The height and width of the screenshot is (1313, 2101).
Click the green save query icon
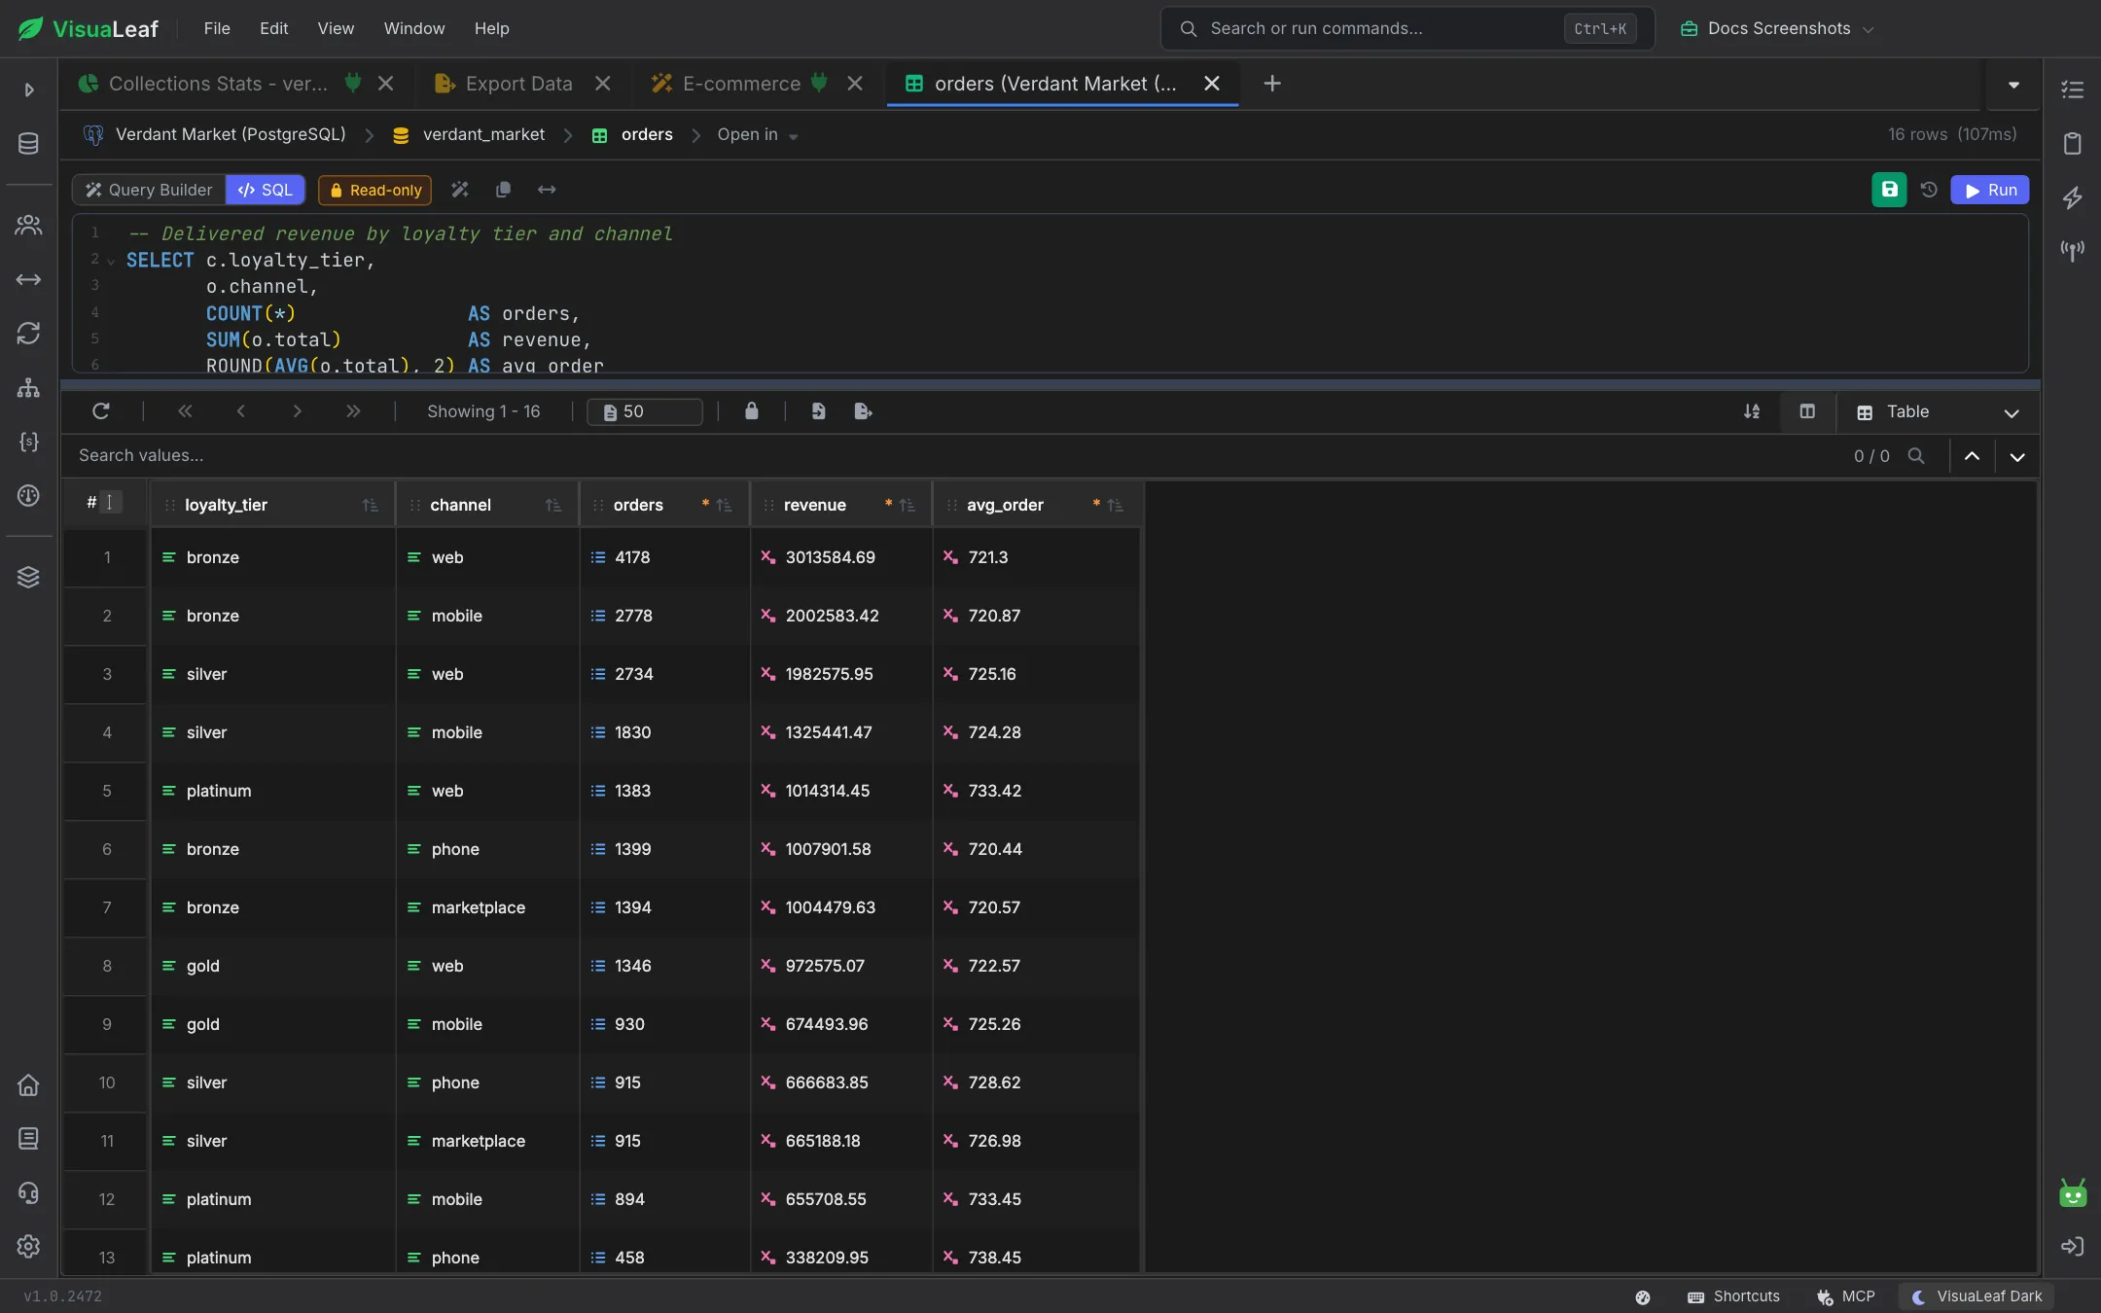click(x=1889, y=190)
